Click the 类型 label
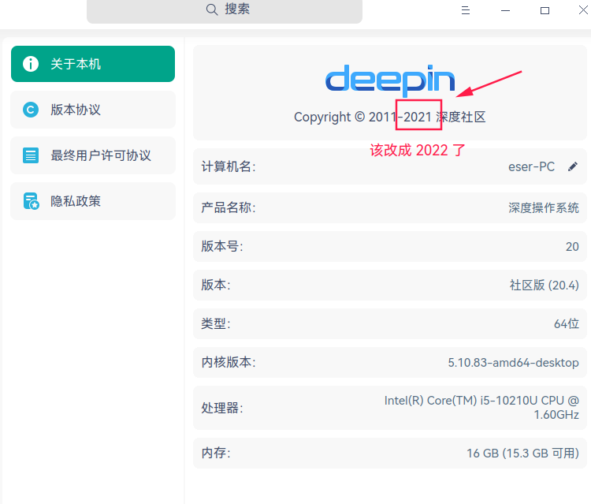591x504 pixels. pos(216,323)
